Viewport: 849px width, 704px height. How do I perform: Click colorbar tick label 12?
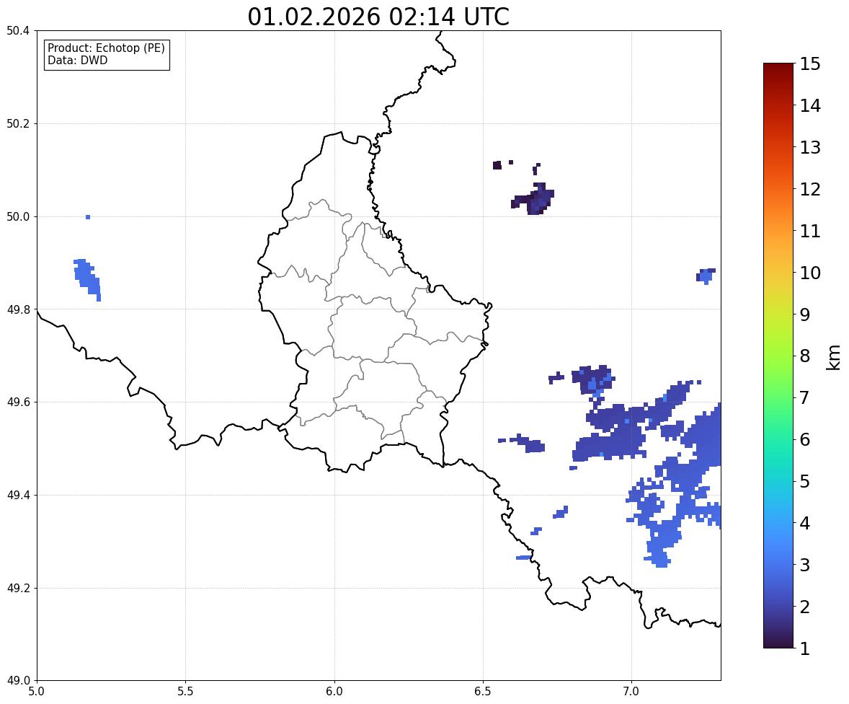[810, 189]
